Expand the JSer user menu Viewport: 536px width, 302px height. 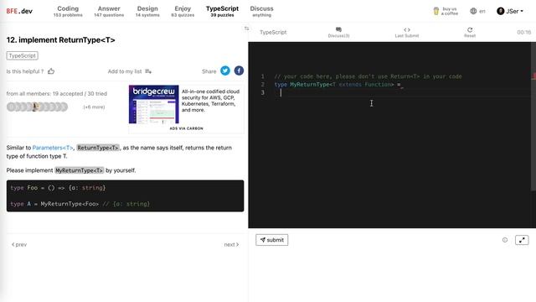510,11
